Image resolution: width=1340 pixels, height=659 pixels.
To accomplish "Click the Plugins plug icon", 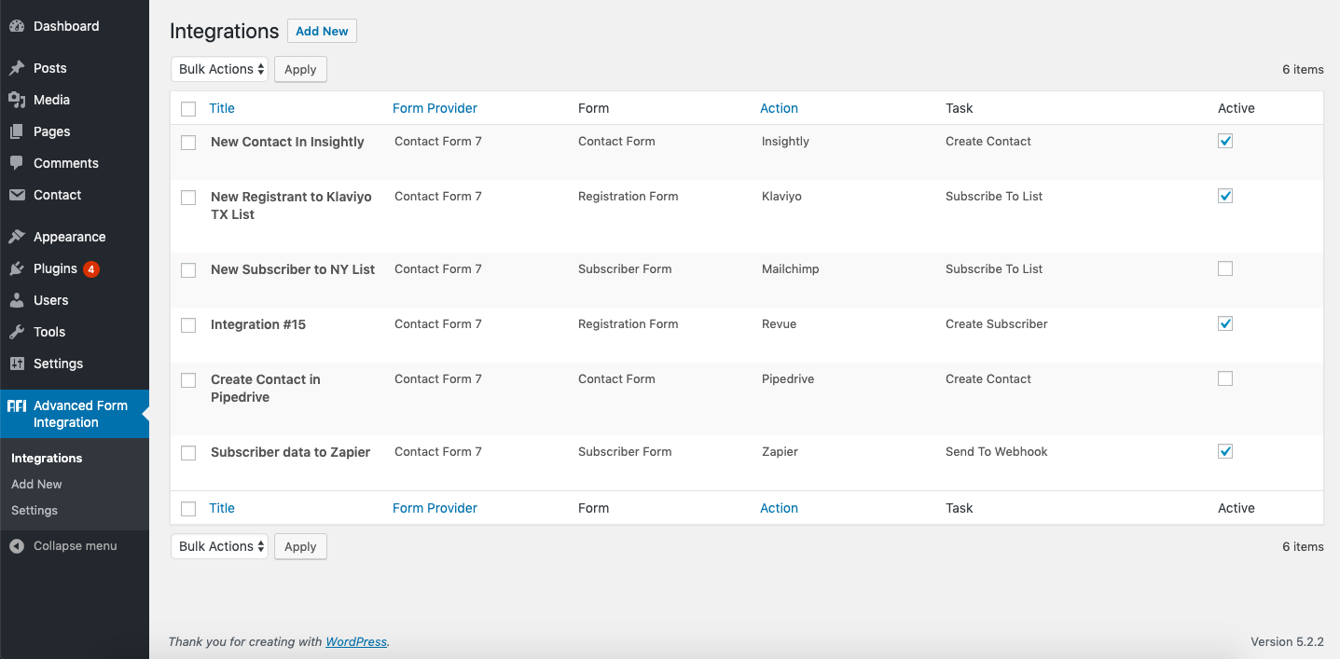I will [x=17, y=268].
